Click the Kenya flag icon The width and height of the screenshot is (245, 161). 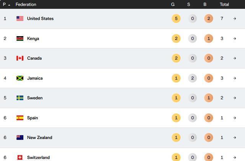[x=20, y=38]
